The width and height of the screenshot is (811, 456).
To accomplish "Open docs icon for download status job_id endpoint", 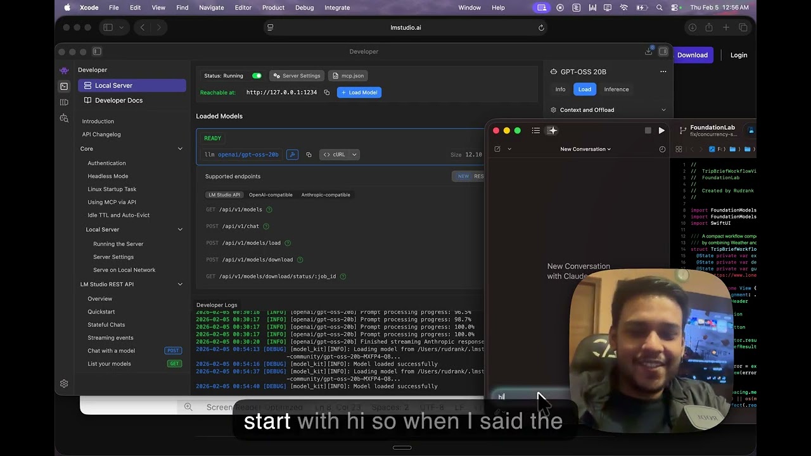I will (x=343, y=277).
